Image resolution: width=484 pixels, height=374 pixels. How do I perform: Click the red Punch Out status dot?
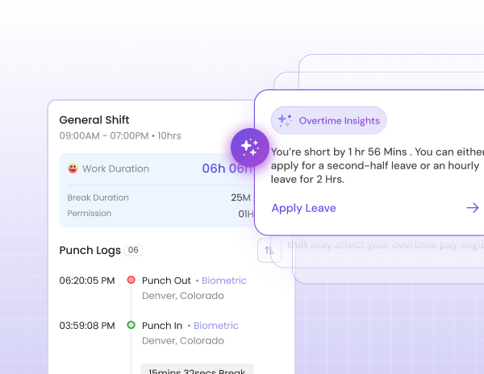tap(131, 280)
